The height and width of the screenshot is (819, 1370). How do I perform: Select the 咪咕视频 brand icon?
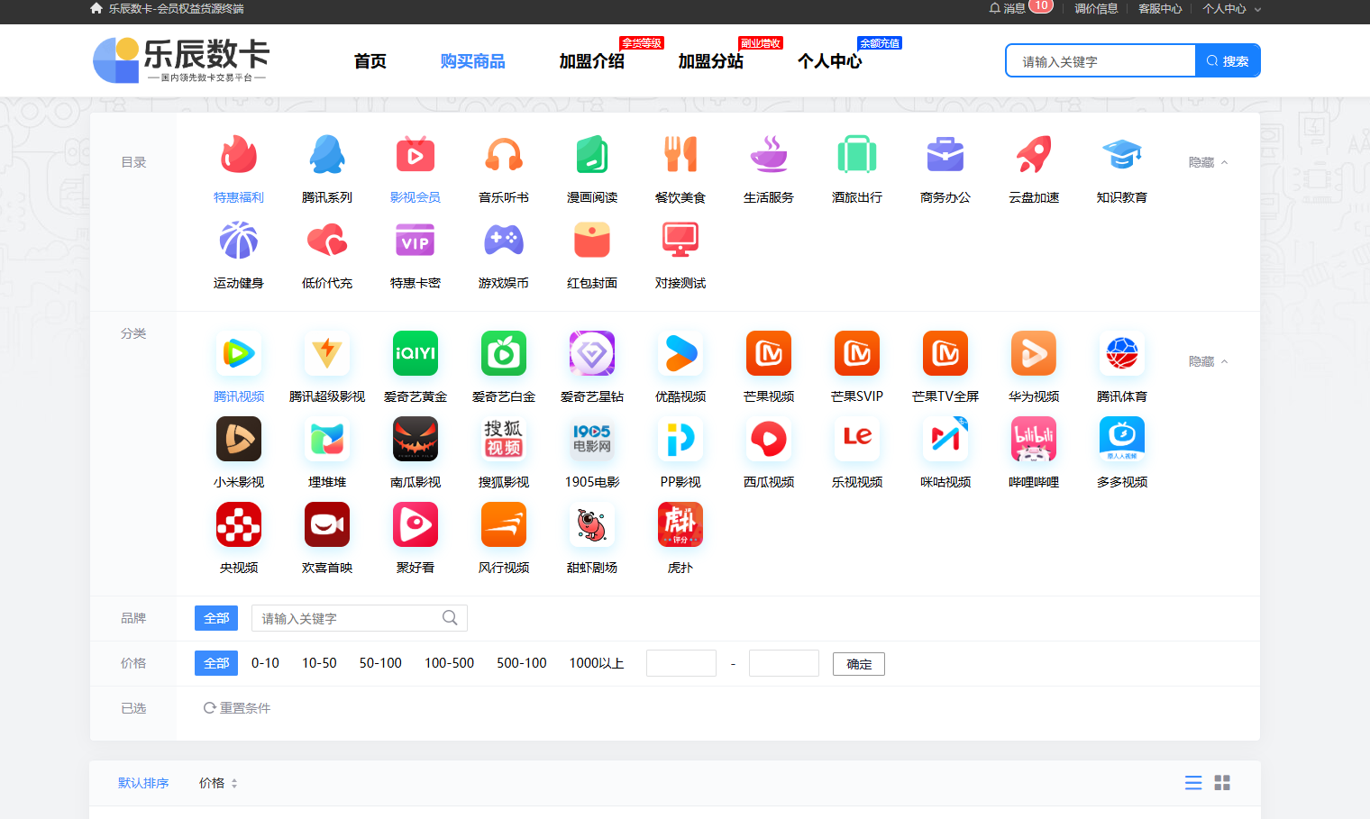coord(945,440)
